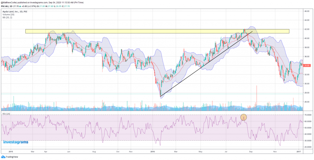The image size is (314, 160).
Task: Click the TradingView cloud logo icon
Action: [x=3, y=157]
